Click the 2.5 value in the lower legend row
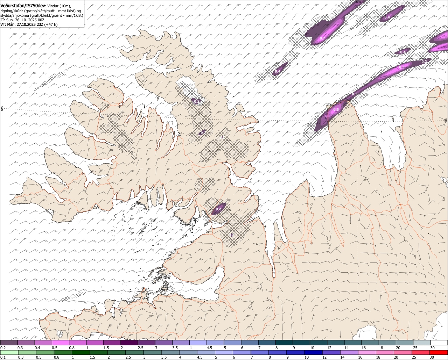 [128, 357]
